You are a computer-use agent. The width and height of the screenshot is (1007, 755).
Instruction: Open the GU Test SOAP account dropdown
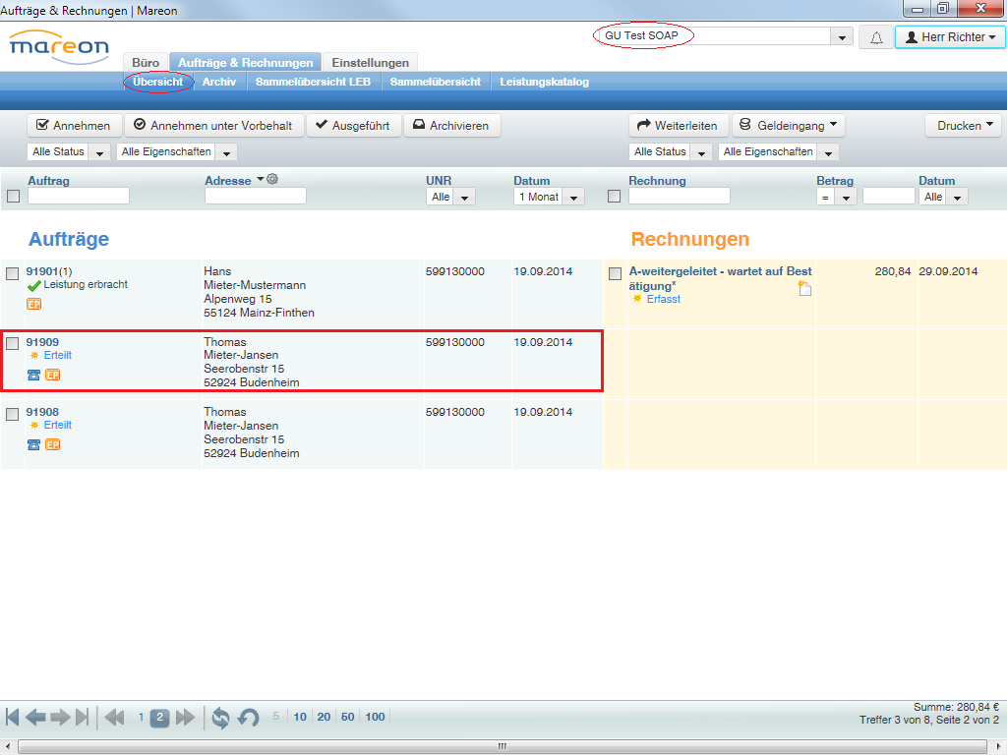pyautogui.click(x=841, y=37)
